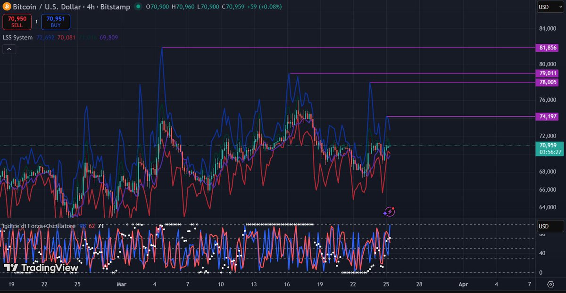The height and width of the screenshot is (293, 566).
Task: Open the TradingView logo link
Action: [x=41, y=268]
